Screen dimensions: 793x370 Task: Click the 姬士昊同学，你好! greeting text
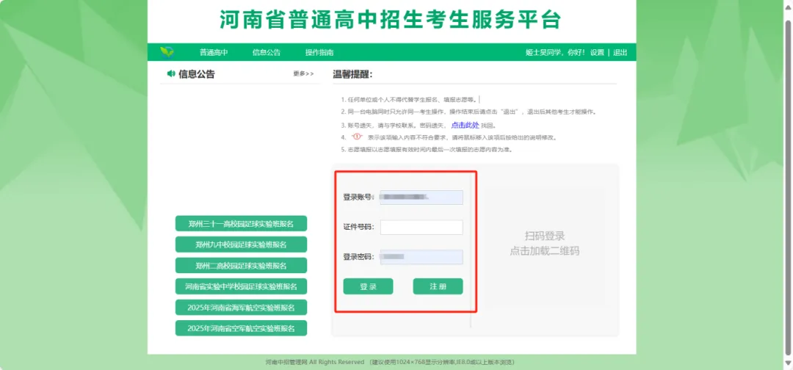coord(555,53)
